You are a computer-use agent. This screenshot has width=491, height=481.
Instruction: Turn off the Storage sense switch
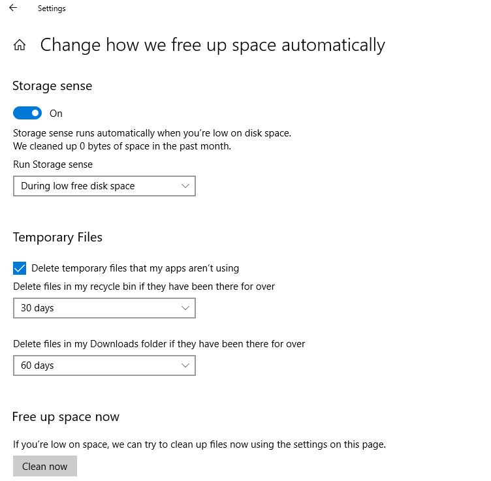[27, 114]
